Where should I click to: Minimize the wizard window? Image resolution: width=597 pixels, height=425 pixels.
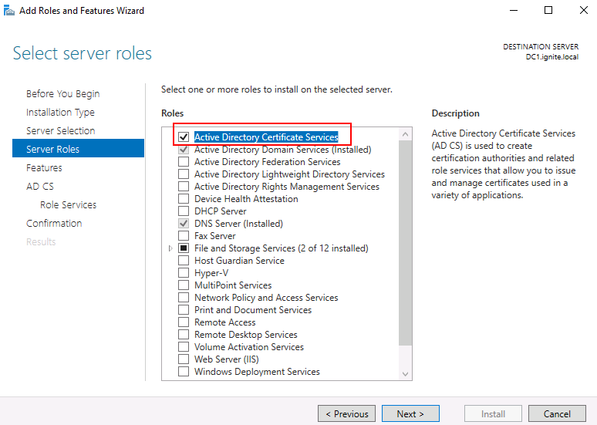click(x=514, y=10)
